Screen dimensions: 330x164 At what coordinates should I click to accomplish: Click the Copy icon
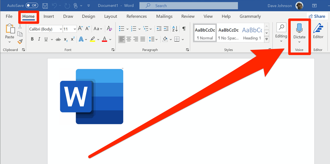[20, 34]
